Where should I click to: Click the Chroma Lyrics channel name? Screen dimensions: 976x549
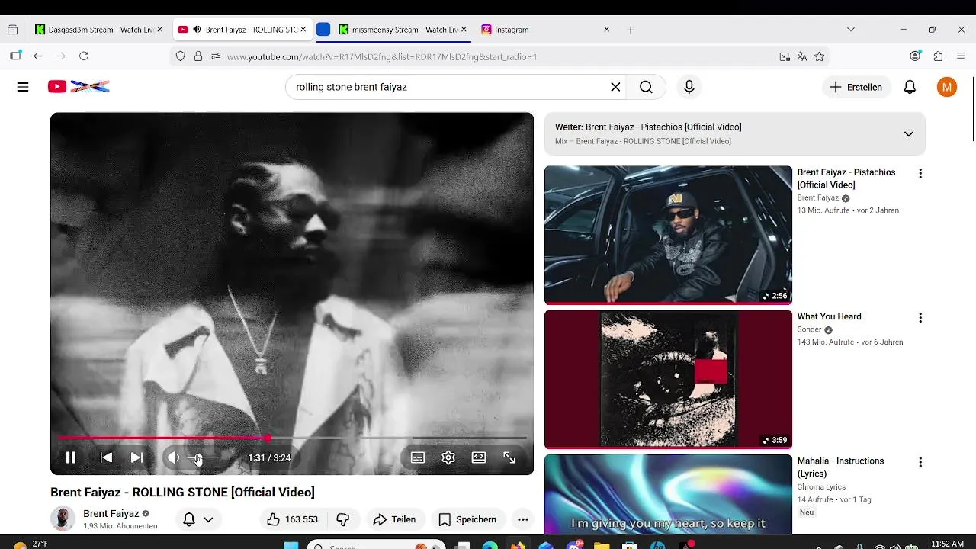(821, 487)
